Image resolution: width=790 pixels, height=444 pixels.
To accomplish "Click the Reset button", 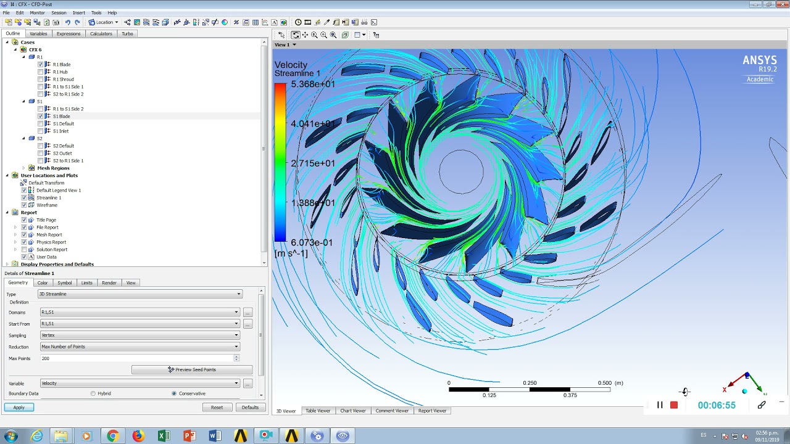I will pyautogui.click(x=217, y=407).
